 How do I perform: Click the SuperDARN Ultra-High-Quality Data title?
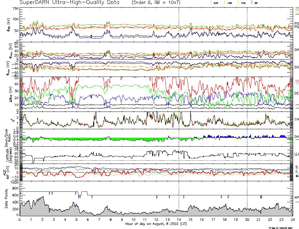[x=70, y=2]
